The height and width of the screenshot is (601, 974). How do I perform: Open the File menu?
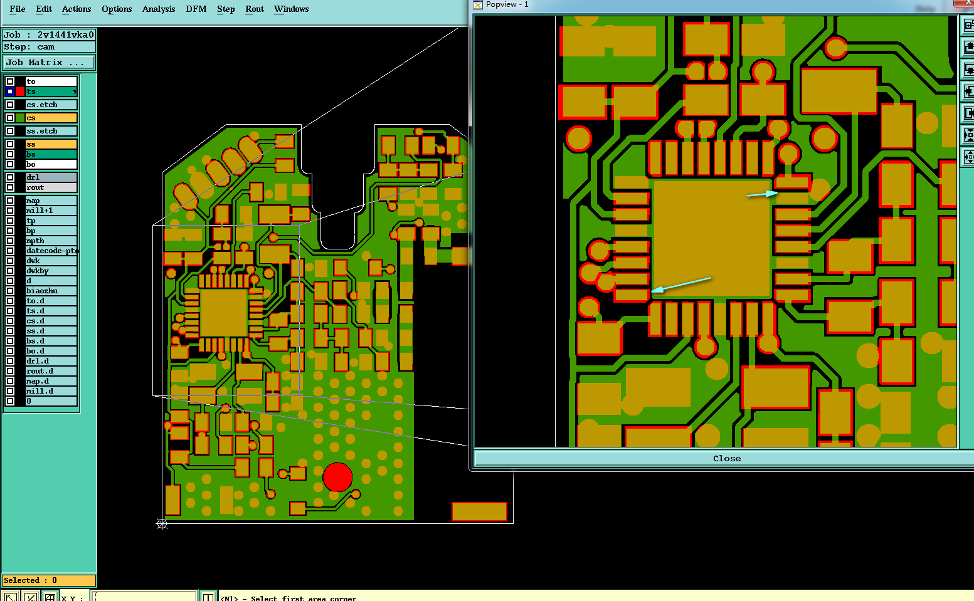pos(18,9)
